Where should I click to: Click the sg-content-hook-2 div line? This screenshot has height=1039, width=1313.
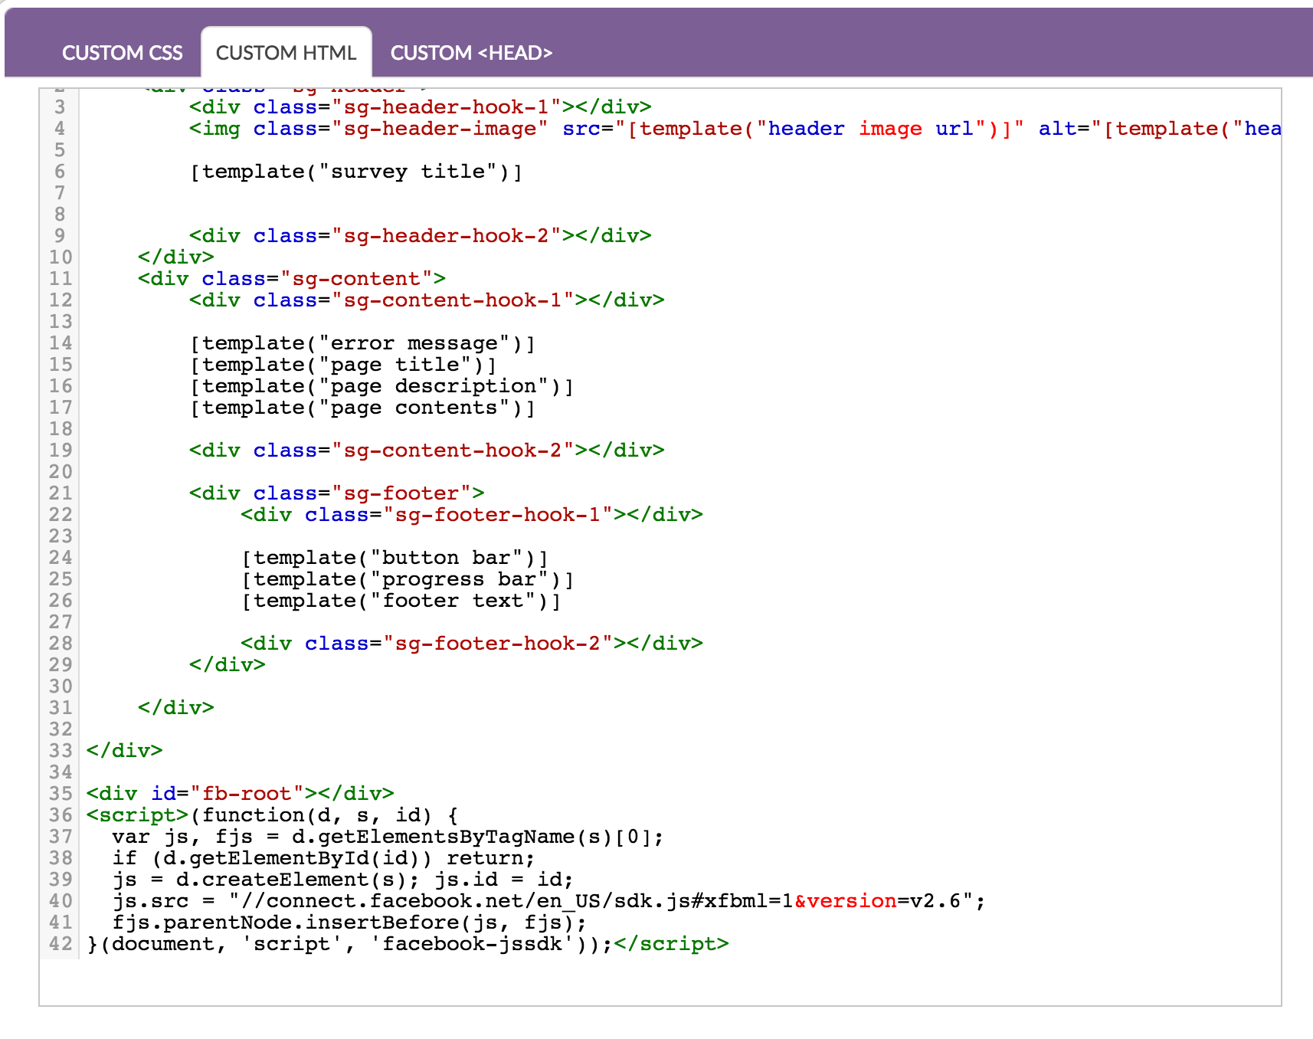click(427, 451)
